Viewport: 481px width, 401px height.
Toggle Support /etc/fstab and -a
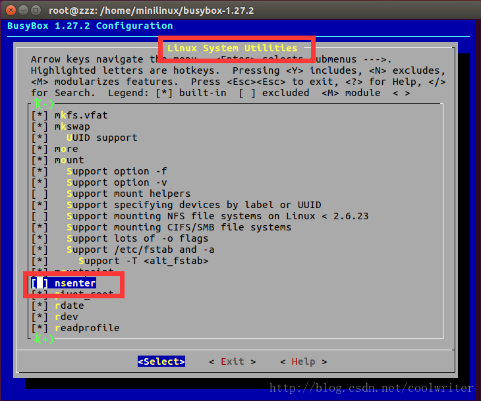pos(40,250)
